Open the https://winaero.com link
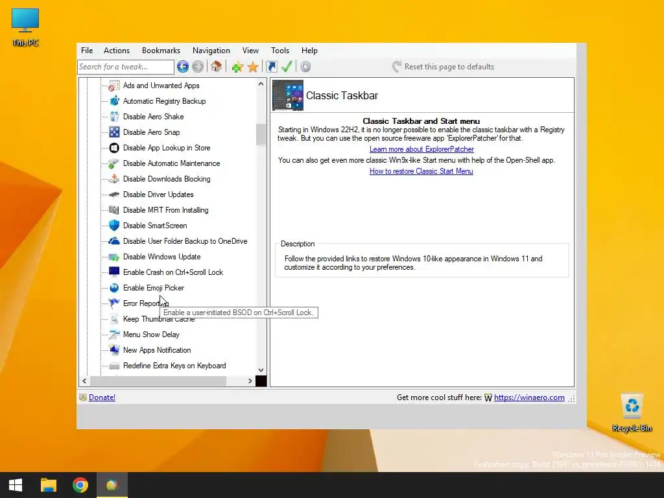 point(529,397)
